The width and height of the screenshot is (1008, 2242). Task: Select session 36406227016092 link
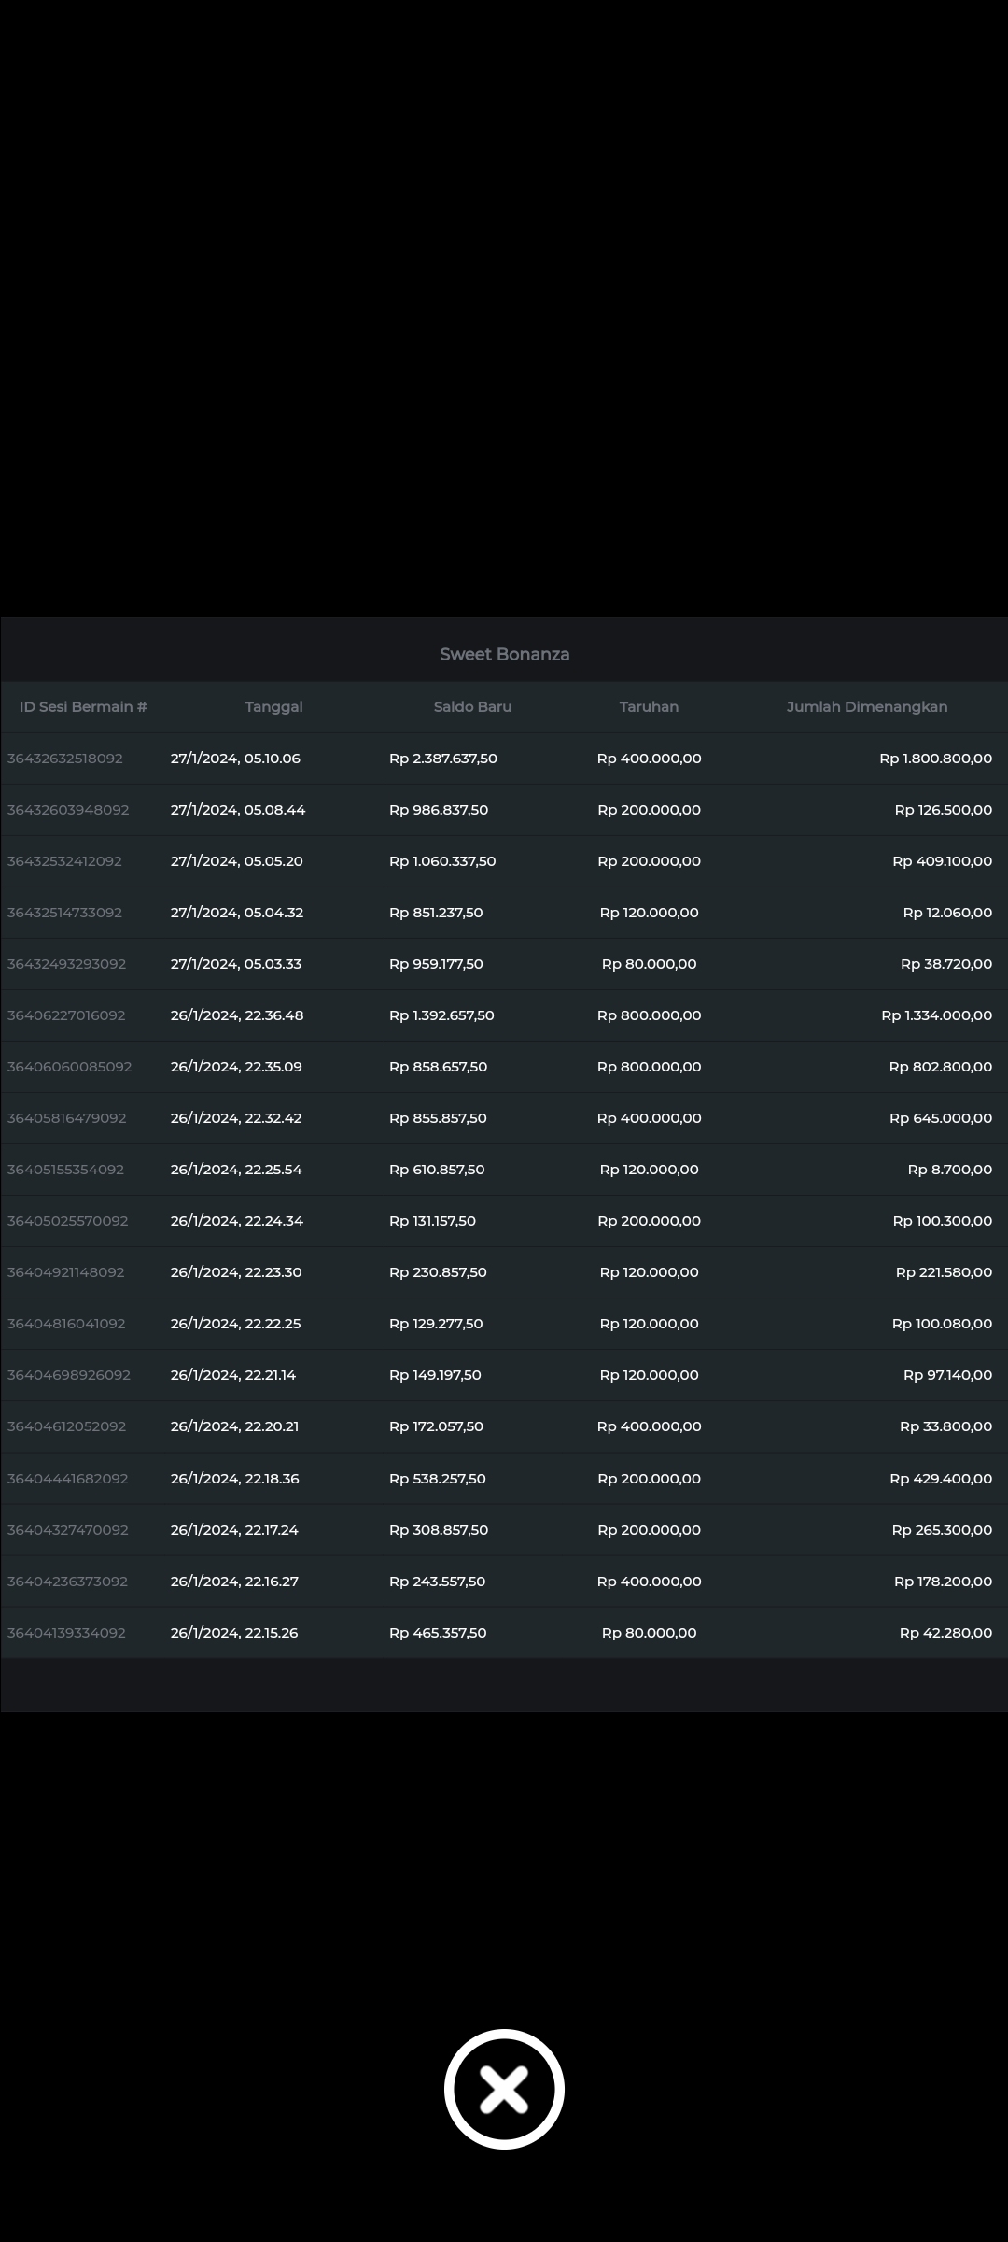click(66, 1015)
